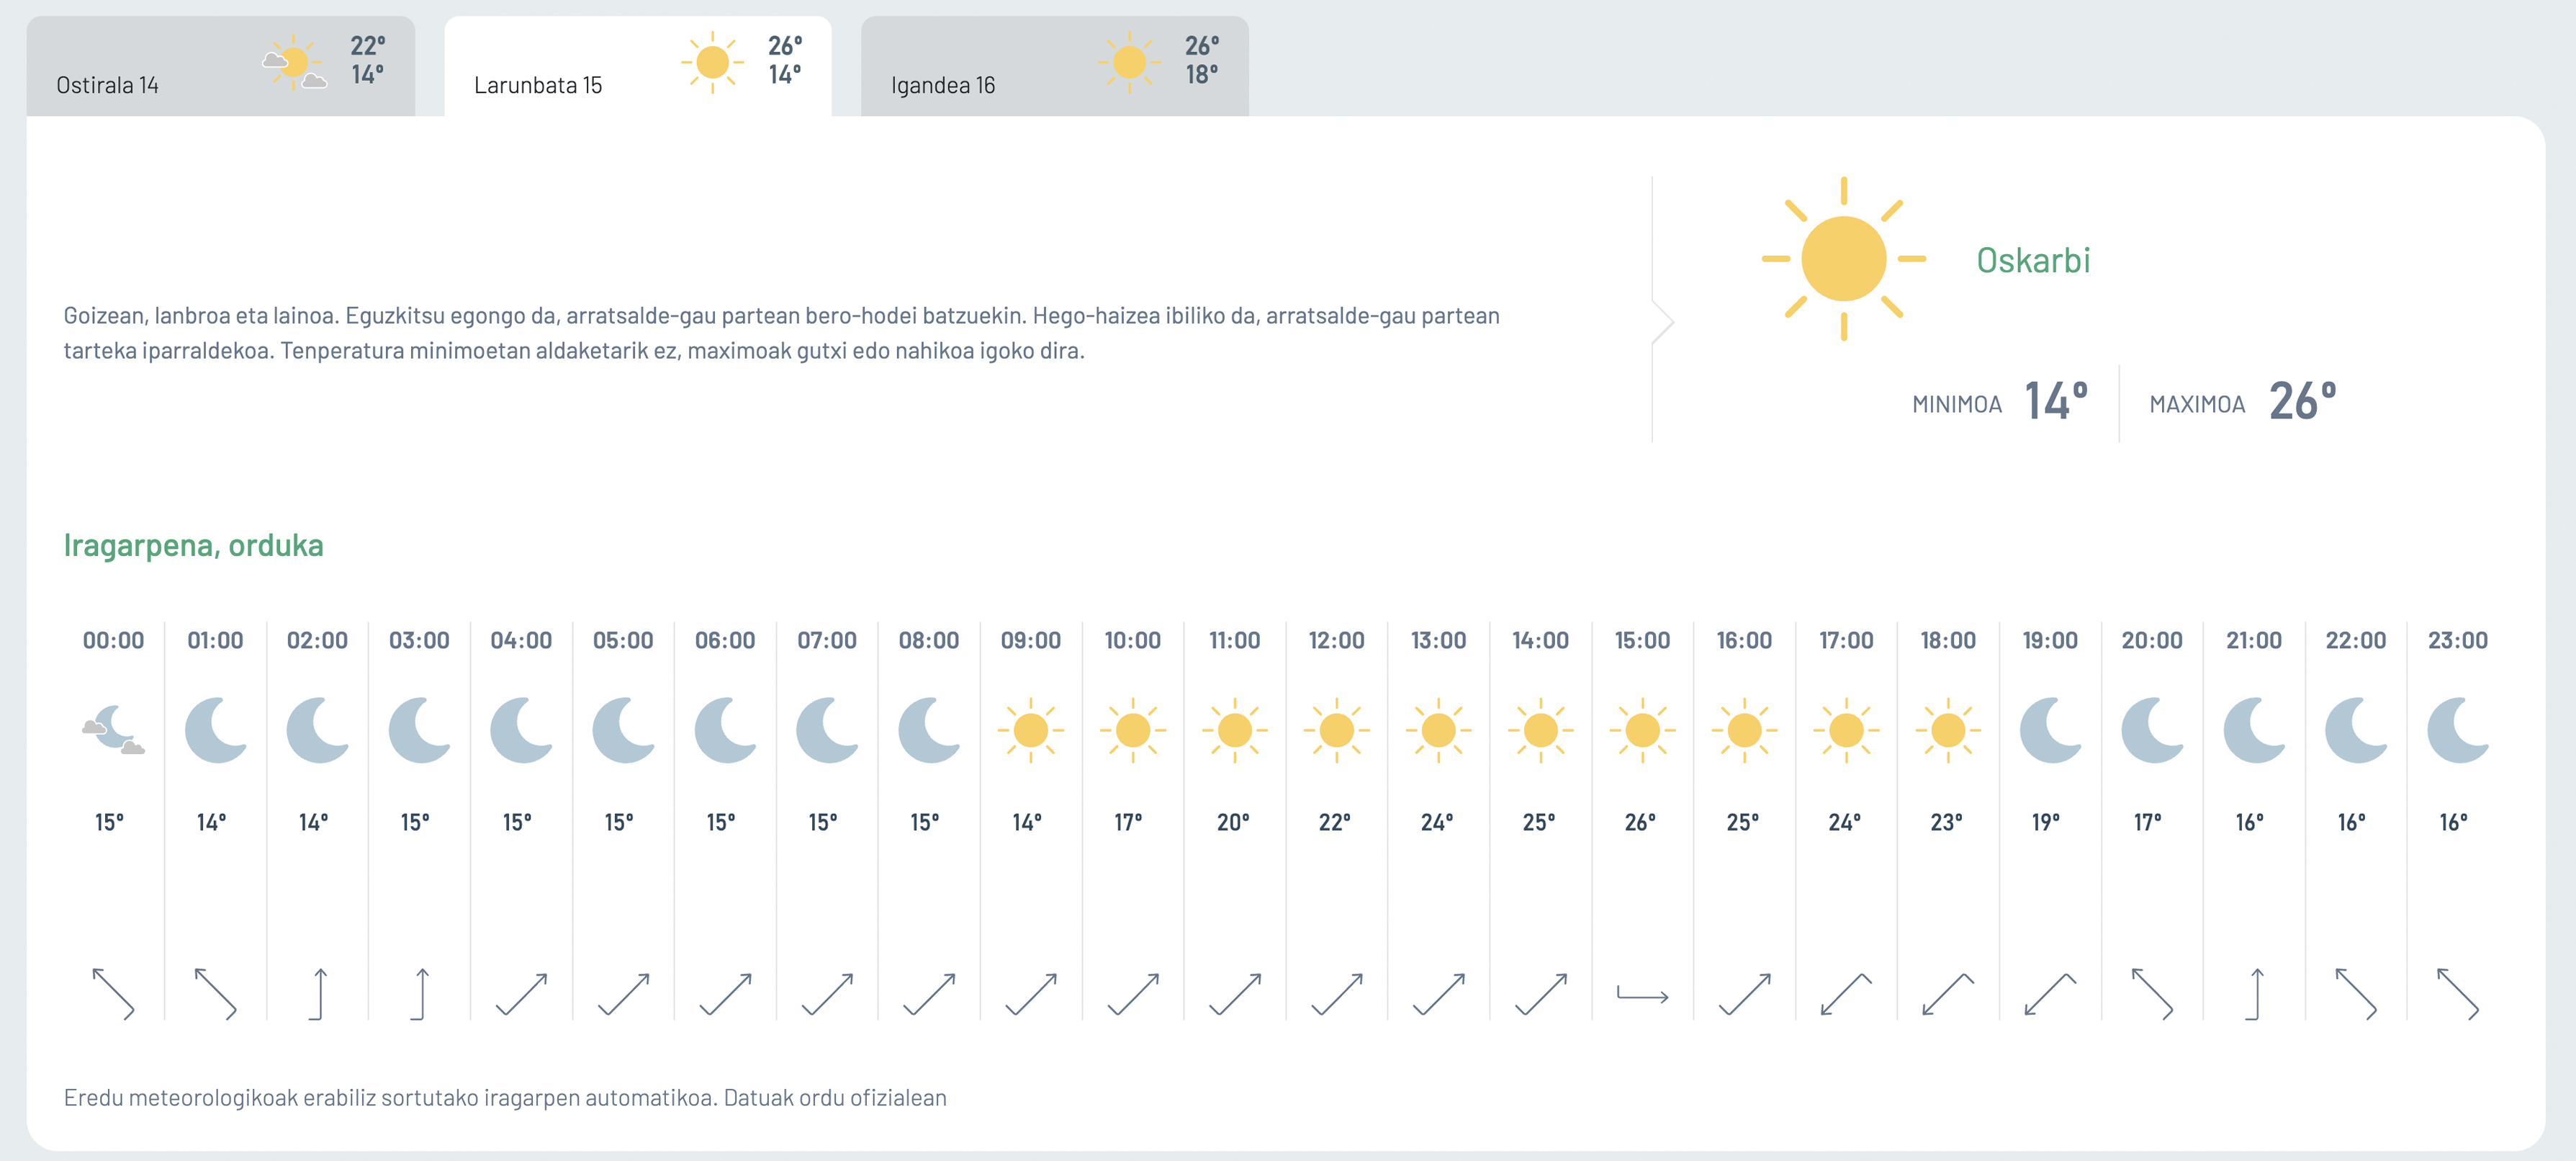The width and height of the screenshot is (2576, 1161).
Task: Click the sun icon at 09:00
Action: [1030, 730]
